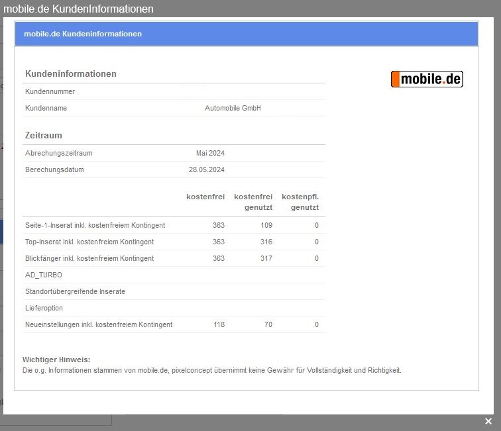This screenshot has height=431, width=501.
Task: Select value 118 in the Neueinstellungen row
Action: (219, 324)
